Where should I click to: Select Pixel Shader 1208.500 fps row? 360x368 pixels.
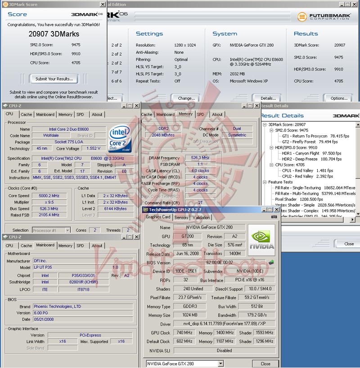299,199
